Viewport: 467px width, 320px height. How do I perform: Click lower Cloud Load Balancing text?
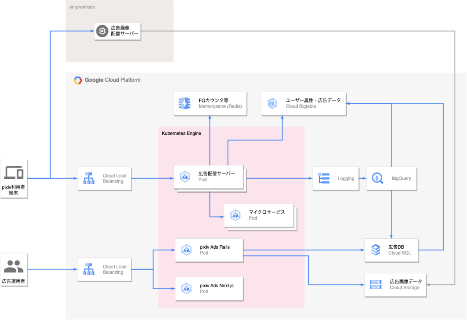tap(114, 269)
